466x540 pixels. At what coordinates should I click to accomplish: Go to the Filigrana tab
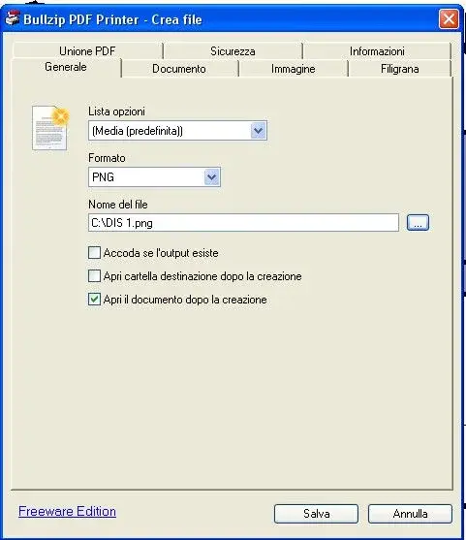point(399,69)
